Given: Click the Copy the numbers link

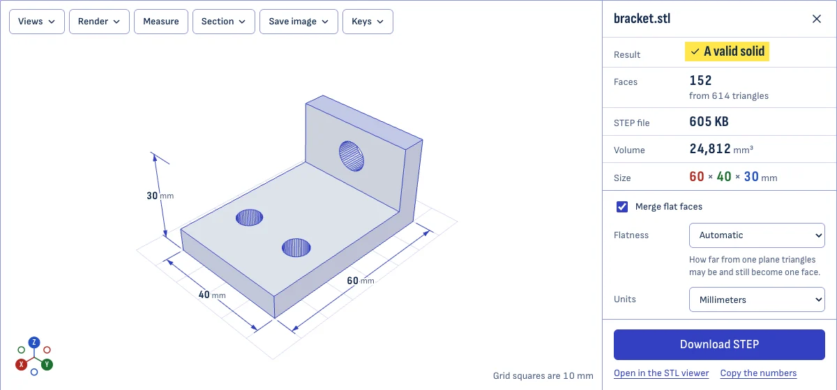Looking at the screenshot, I should pyautogui.click(x=758, y=373).
